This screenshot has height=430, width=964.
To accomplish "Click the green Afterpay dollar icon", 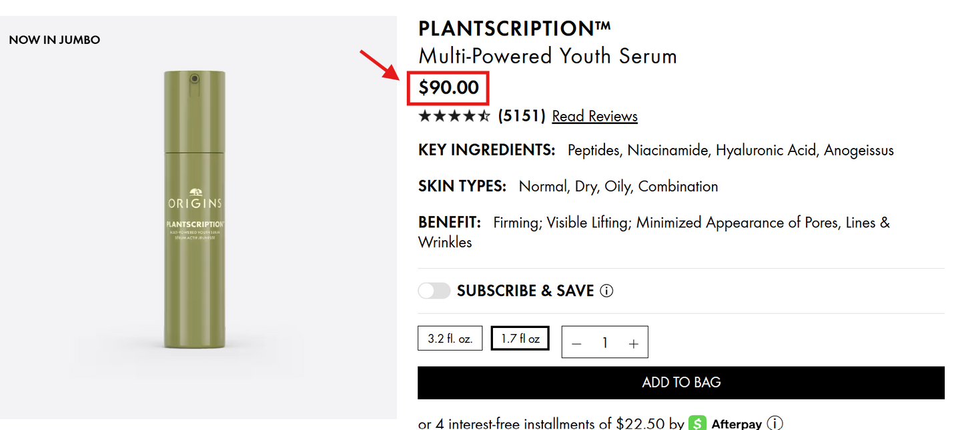I will (697, 423).
